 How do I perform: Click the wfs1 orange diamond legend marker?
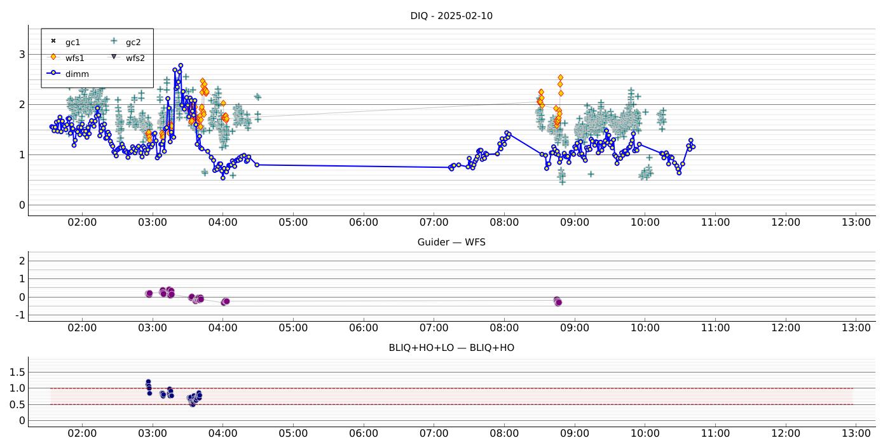pyautogui.click(x=53, y=57)
